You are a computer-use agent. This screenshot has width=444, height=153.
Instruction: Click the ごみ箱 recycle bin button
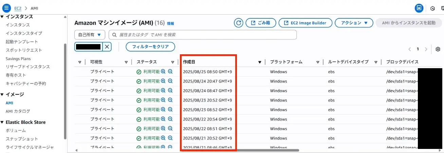[x=261, y=23]
